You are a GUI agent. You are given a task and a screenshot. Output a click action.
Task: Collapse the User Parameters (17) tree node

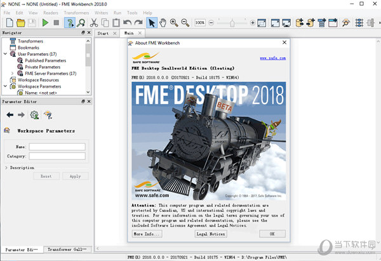click(x=5, y=54)
